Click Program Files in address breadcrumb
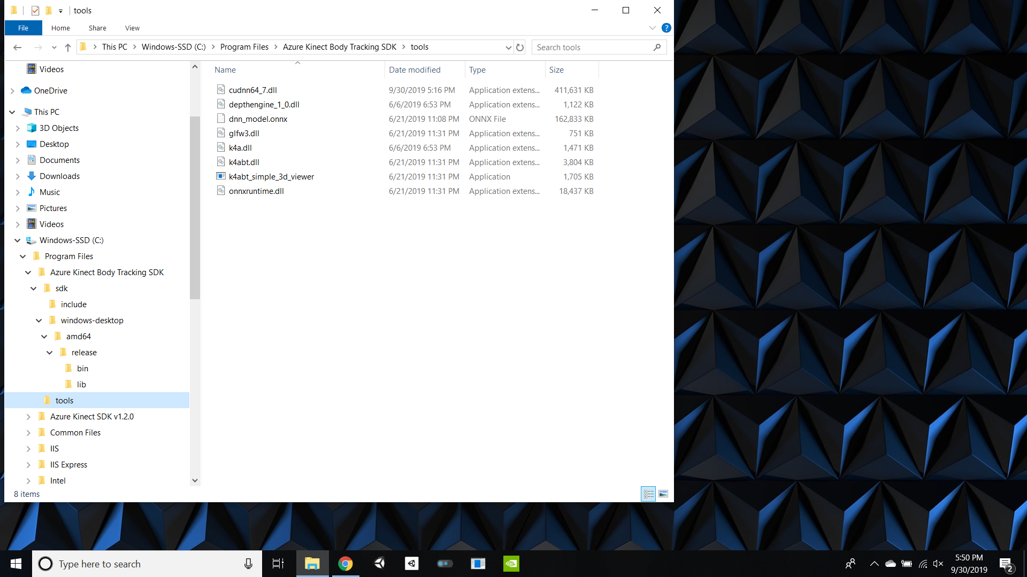This screenshot has height=577, width=1027. point(244,47)
